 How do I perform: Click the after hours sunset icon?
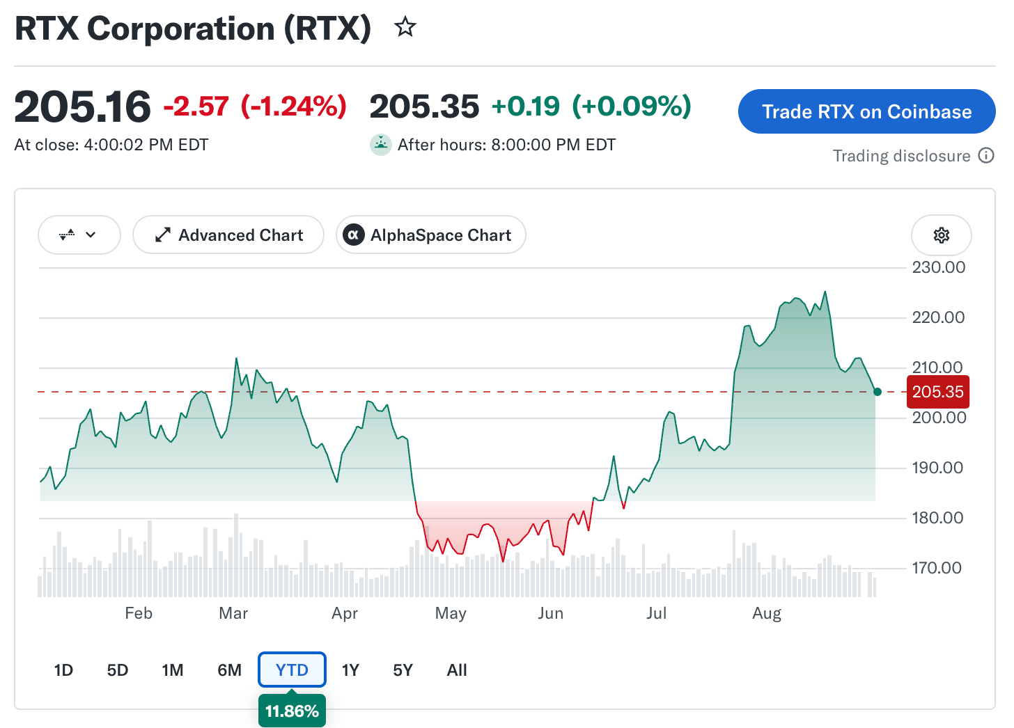(380, 145)
